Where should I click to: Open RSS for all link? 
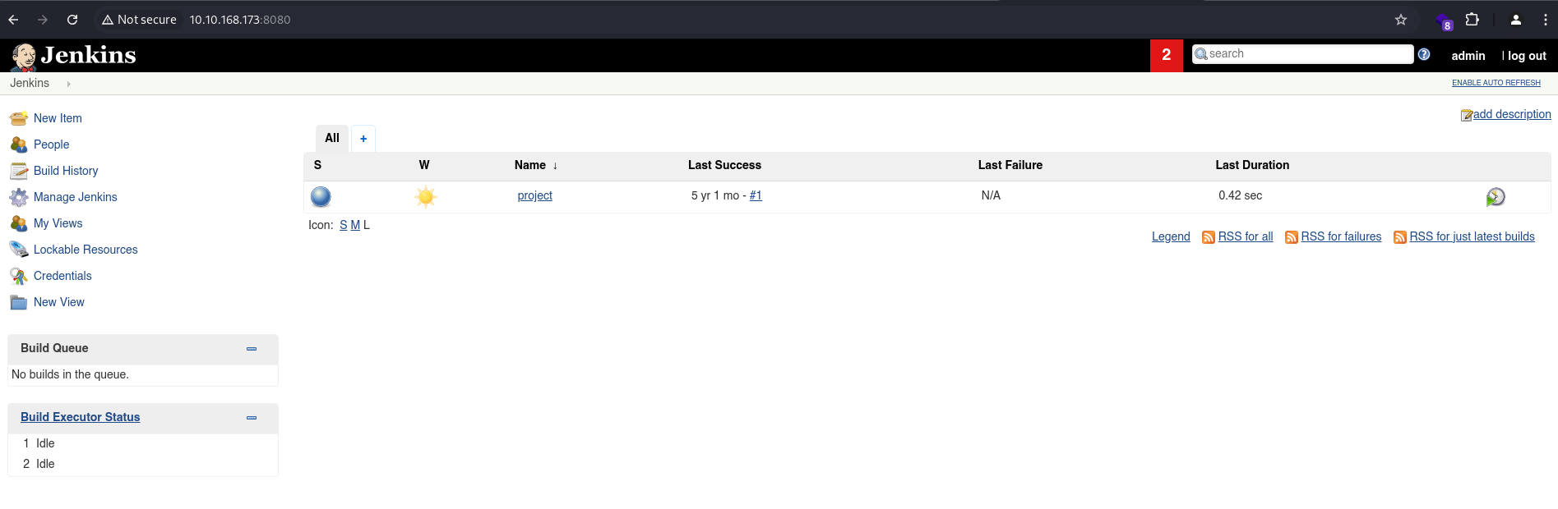pos(1246,236)
